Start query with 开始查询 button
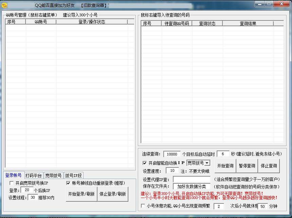 pos(225,166)
